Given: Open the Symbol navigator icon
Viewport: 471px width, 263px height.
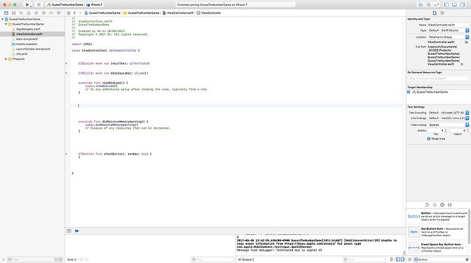Looking at the screenshot, I should pos(14,13).
